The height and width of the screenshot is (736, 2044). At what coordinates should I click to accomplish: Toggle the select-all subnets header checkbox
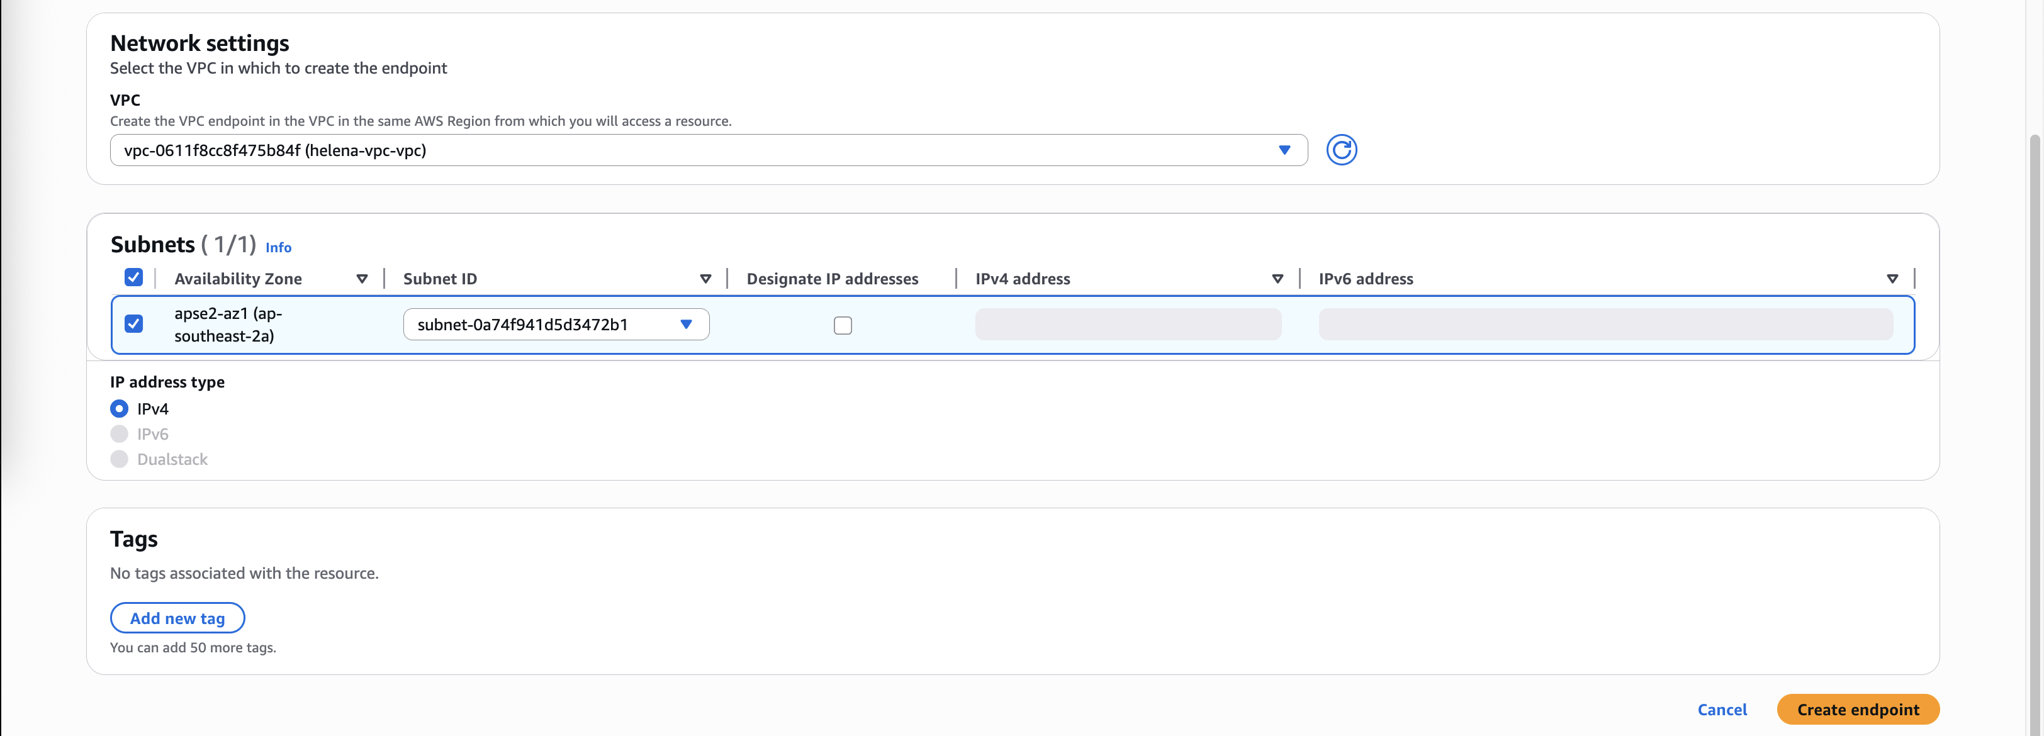coord(133,277)
